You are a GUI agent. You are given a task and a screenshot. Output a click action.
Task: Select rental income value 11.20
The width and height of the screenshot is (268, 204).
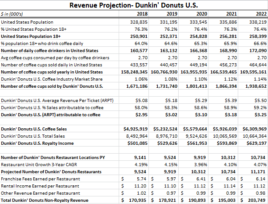(140, 186)
